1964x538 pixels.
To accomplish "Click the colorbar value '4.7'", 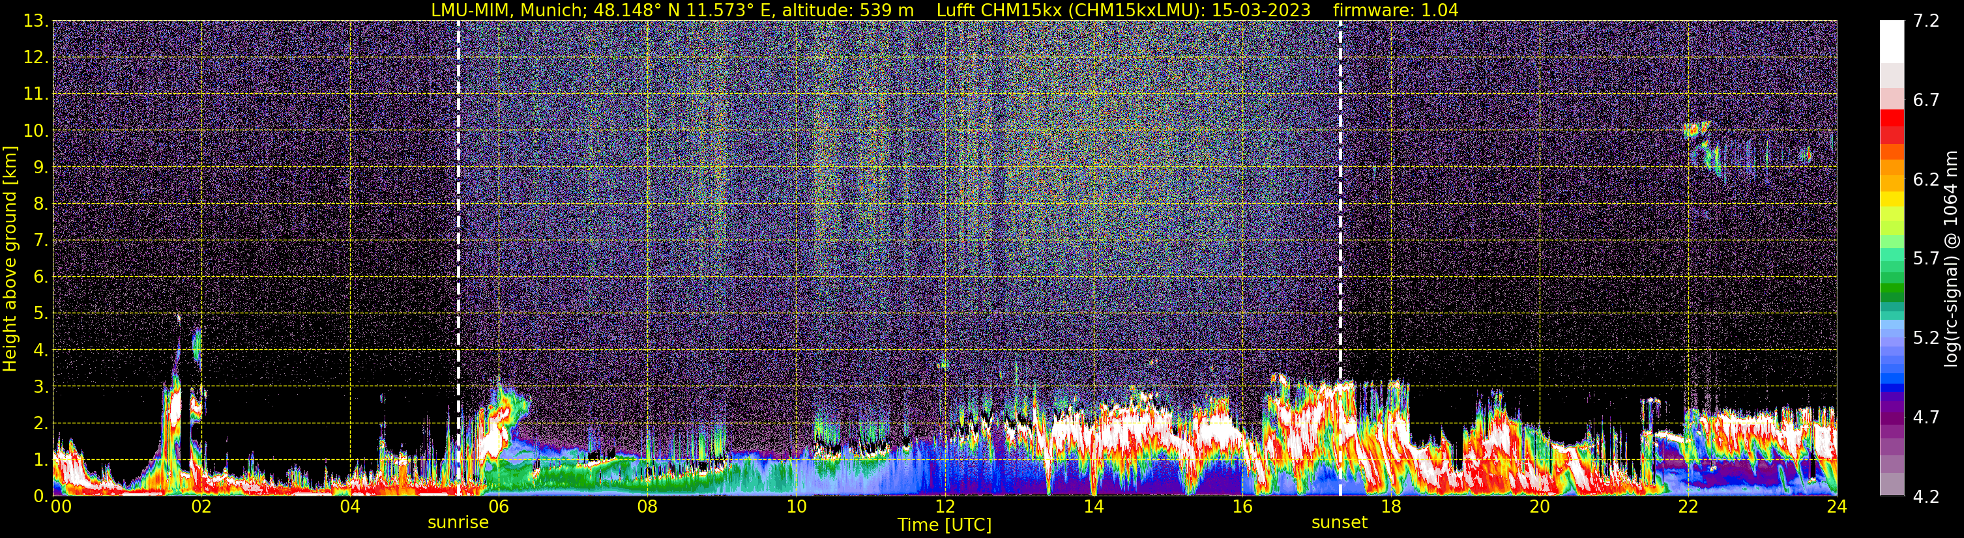I will (1926, 418).
